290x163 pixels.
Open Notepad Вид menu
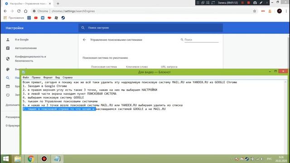pos(58,77)
